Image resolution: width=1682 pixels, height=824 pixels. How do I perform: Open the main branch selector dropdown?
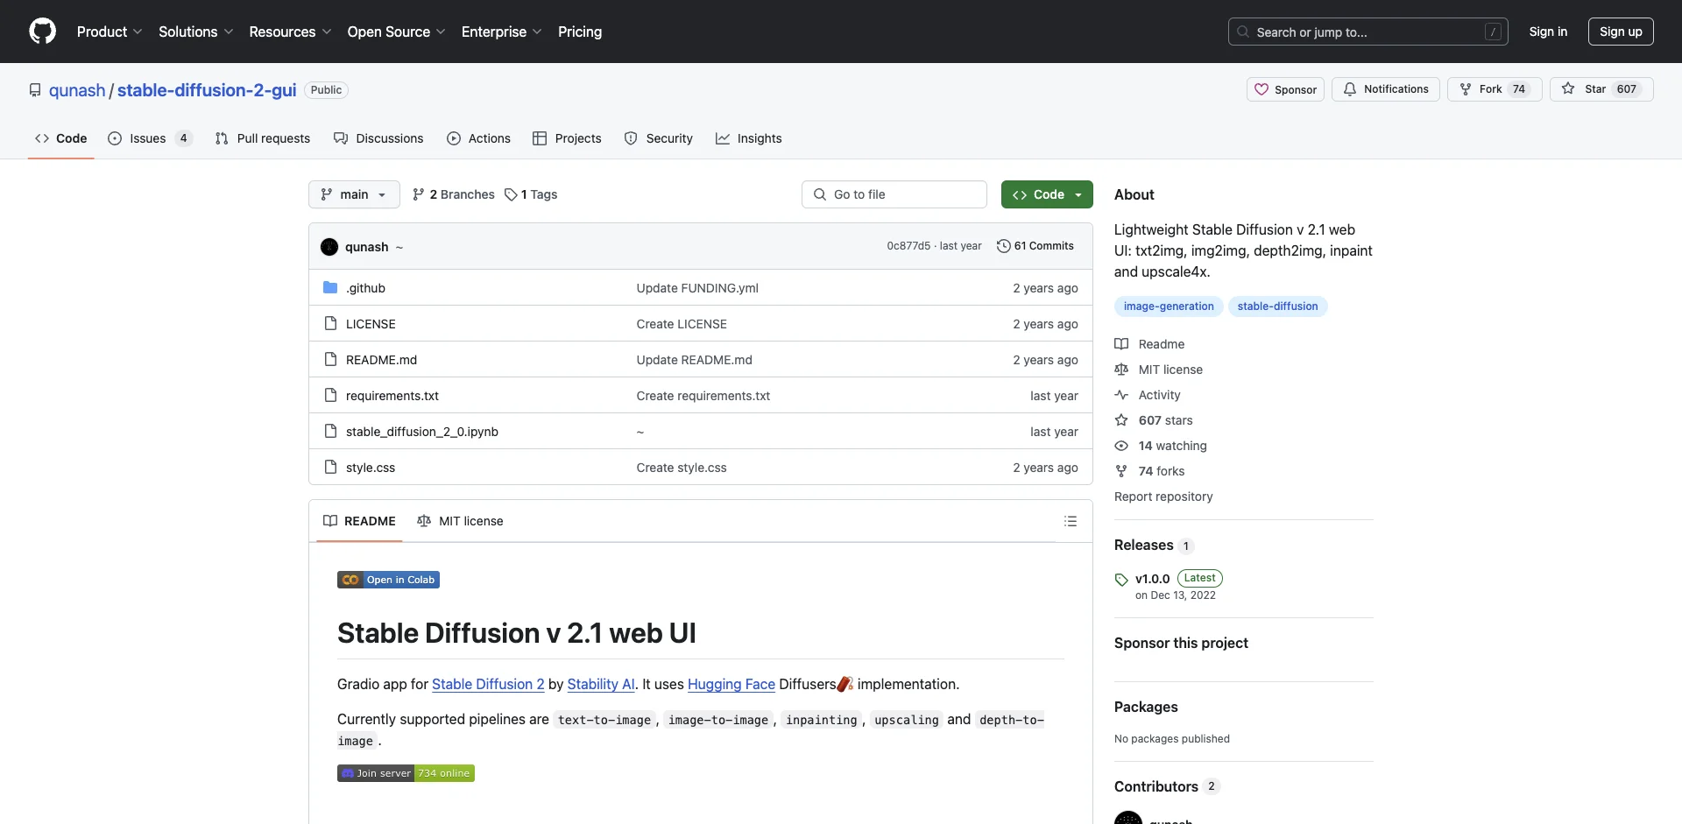point(354,194)
